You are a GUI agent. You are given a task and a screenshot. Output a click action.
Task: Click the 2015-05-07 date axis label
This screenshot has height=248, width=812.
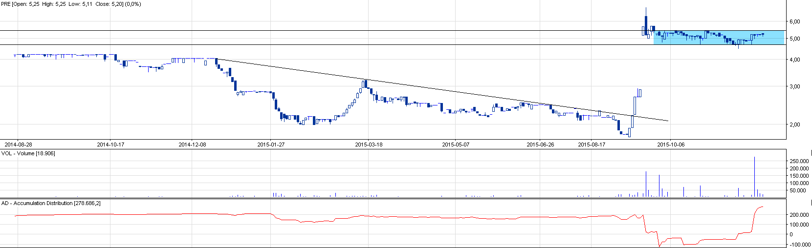tap(456, 145)
